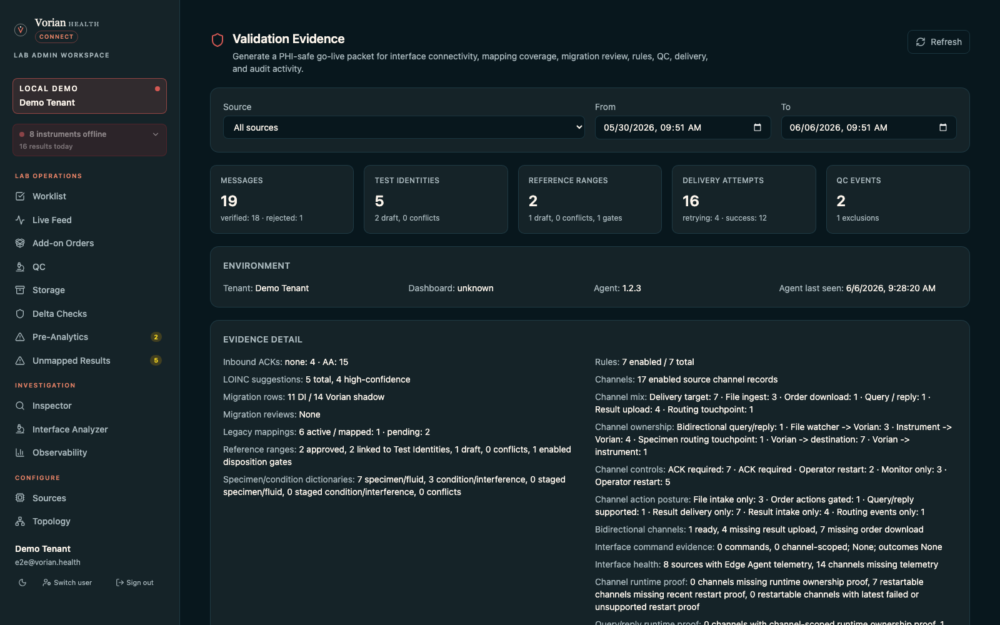Click 'Rules: 7 enabled / 7 total' line

point(644,362)
